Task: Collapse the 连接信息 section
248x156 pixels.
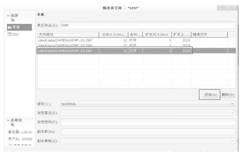Action: [8, 120]
